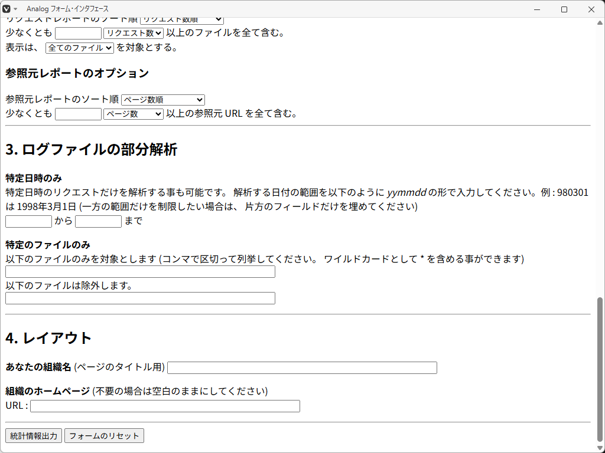This screenshot has width=605, height=453.
Task: Focus the end date field before まで
Action: (98, 221)
